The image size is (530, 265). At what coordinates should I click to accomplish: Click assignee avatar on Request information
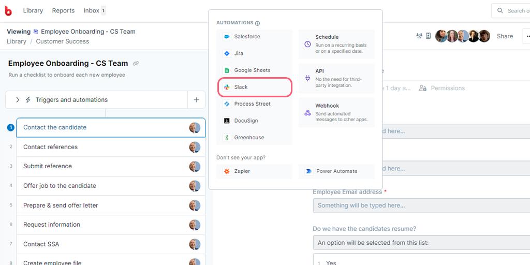point(195,225)
